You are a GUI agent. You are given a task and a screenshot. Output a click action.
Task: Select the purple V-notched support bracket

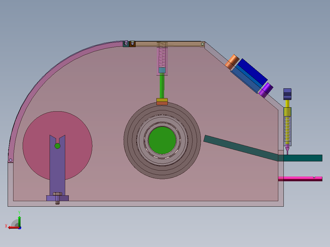pyautogui.click(x=58, y=168)
